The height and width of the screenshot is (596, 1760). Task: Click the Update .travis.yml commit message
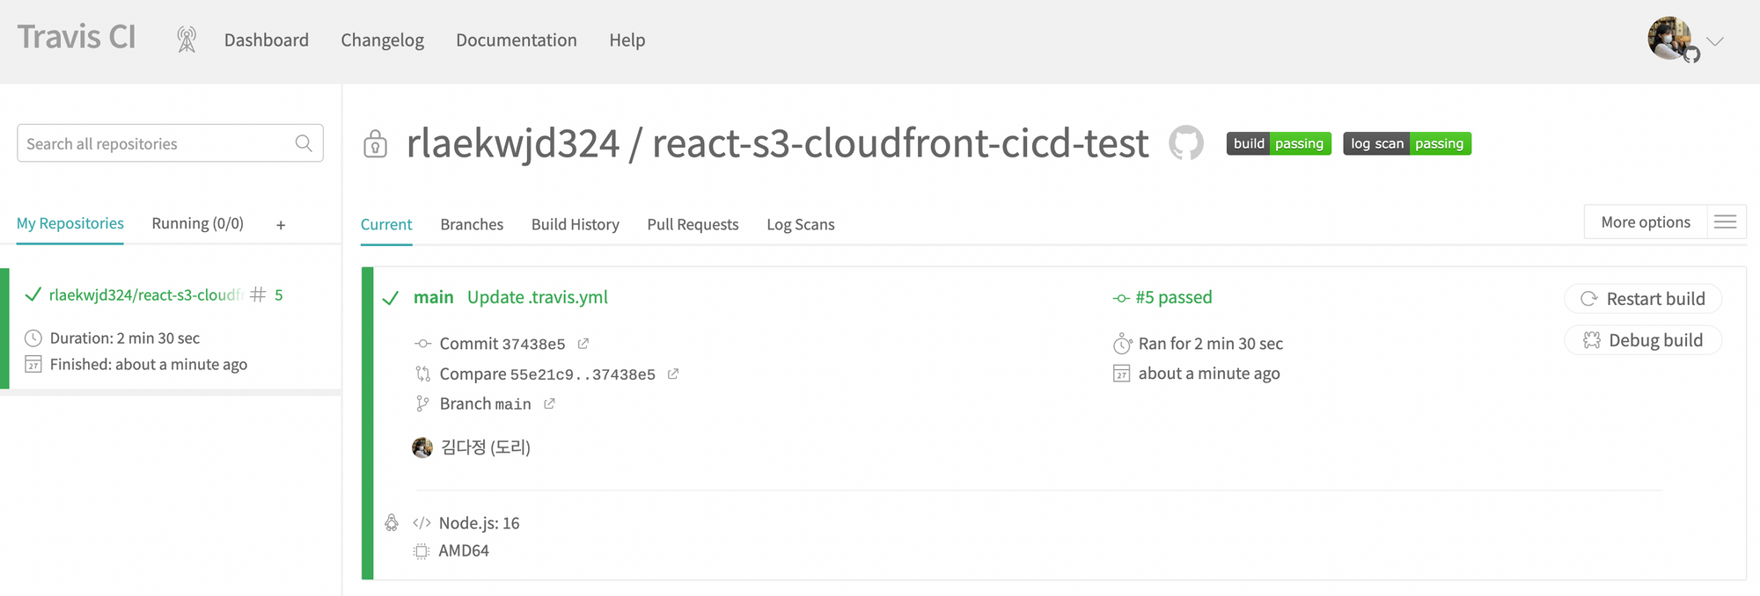538,297
